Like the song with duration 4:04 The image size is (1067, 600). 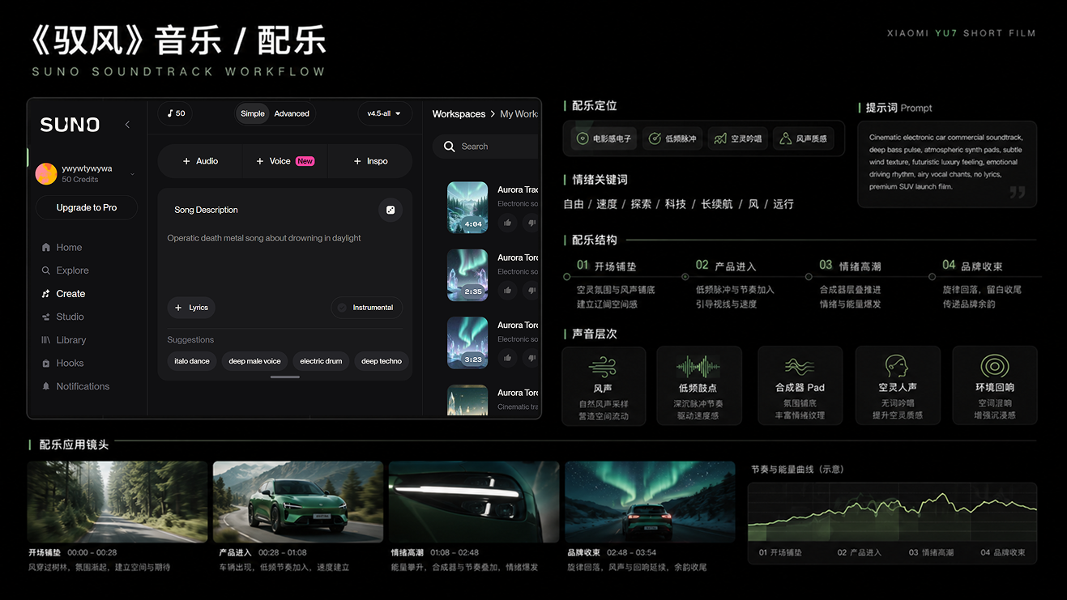pyautogui.click(x=507, y=223)
